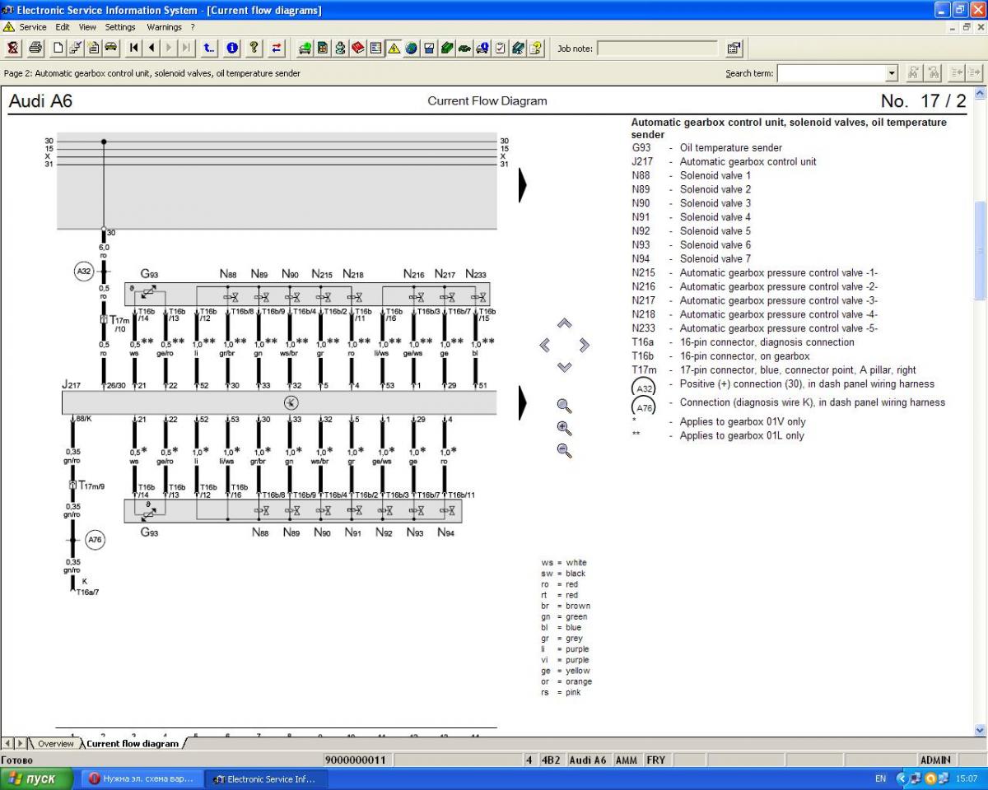Click the vehicle selection car icon
The image size is (988, 790).
click(110, 48)
